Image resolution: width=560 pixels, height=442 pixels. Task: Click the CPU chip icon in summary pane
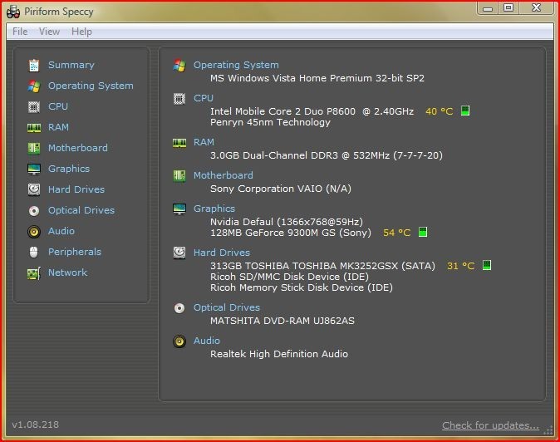pyautogui.click(x=179, y=99)
